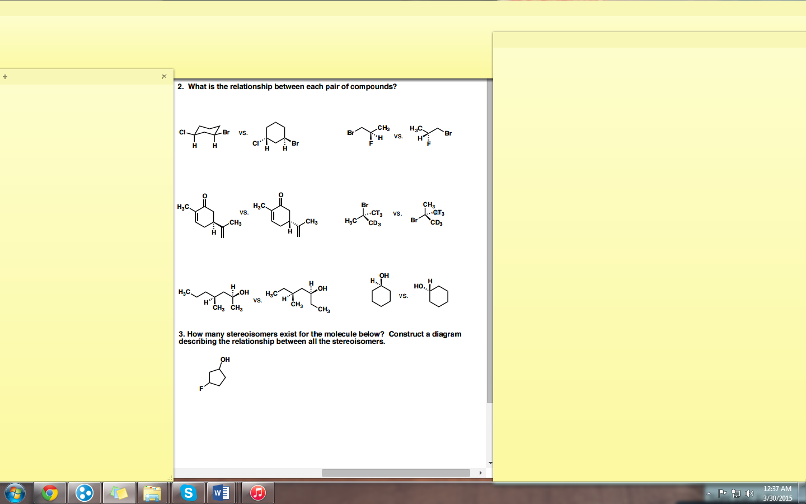Image resolution: width=806 pixels, height=504 pixels.
Task: Switch to Sticky Notes in the taskbar
Action: click(x=119, y=493)
